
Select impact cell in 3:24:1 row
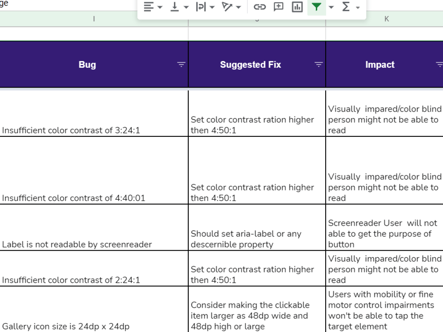point(384,113)
